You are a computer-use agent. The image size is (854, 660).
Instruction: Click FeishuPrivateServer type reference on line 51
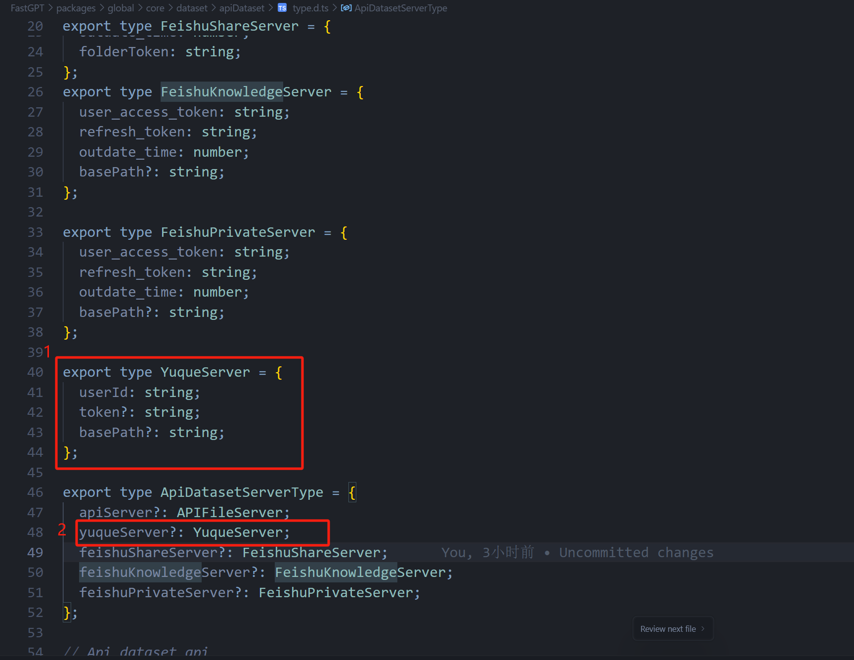pos(339,592)
